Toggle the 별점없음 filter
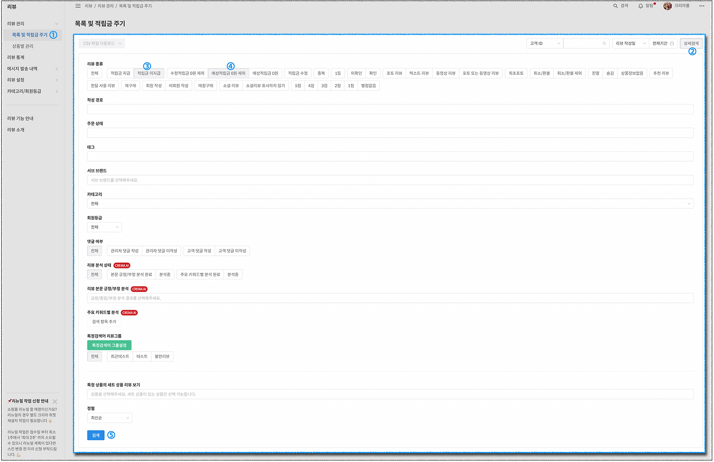714x462 pixels. coord(369,86)
